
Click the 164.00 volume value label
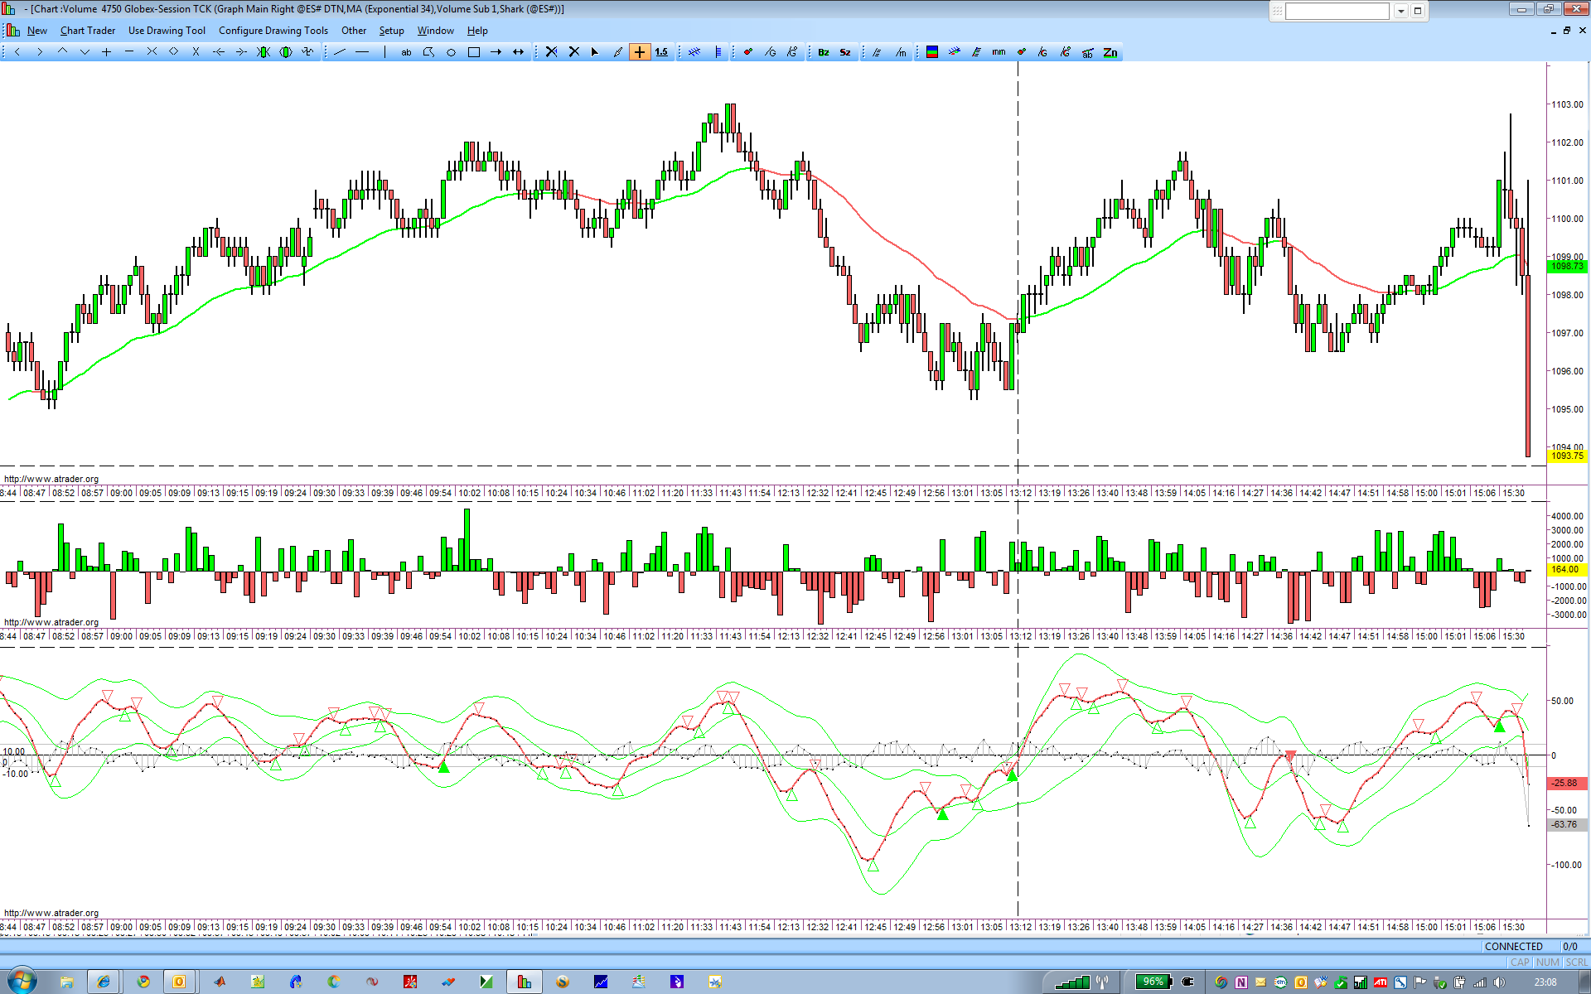click(x=1565, y=569)
